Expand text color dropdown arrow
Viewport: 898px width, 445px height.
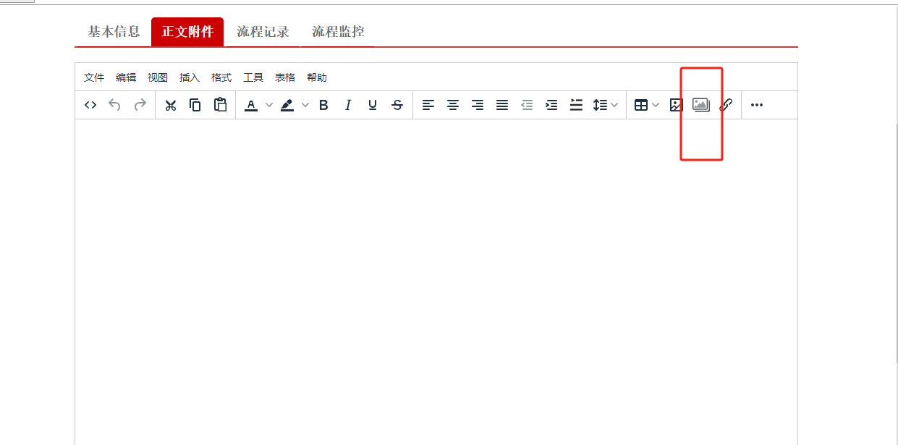click(x=269, y=105)
